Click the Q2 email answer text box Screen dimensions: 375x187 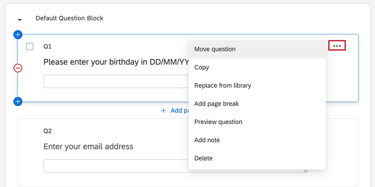pyautogui.click(x=116, y=166)
